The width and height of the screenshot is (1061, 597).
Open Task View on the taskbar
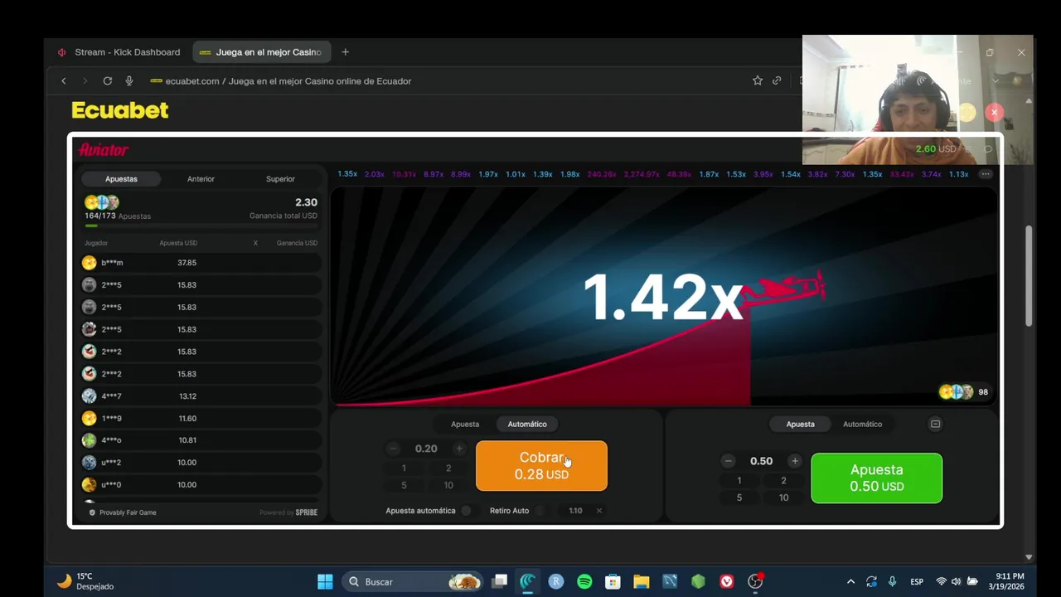click(499, 581)
